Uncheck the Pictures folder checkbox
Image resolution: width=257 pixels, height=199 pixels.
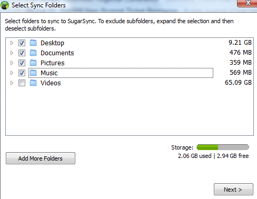(x=22, y=63)
